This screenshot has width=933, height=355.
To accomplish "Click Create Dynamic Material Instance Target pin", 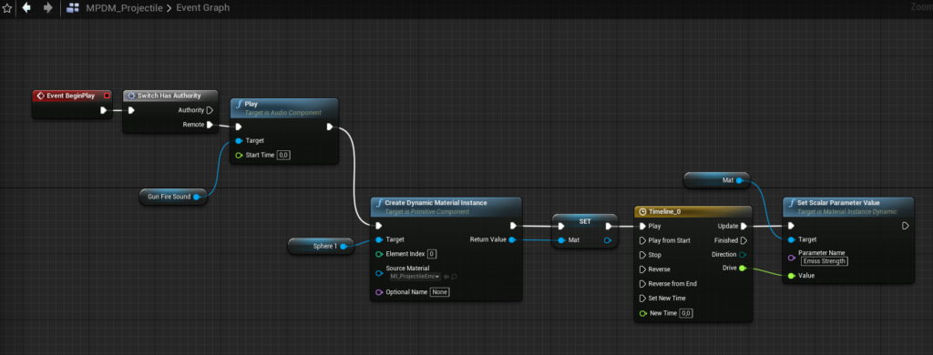I will [x=379, y=239].
